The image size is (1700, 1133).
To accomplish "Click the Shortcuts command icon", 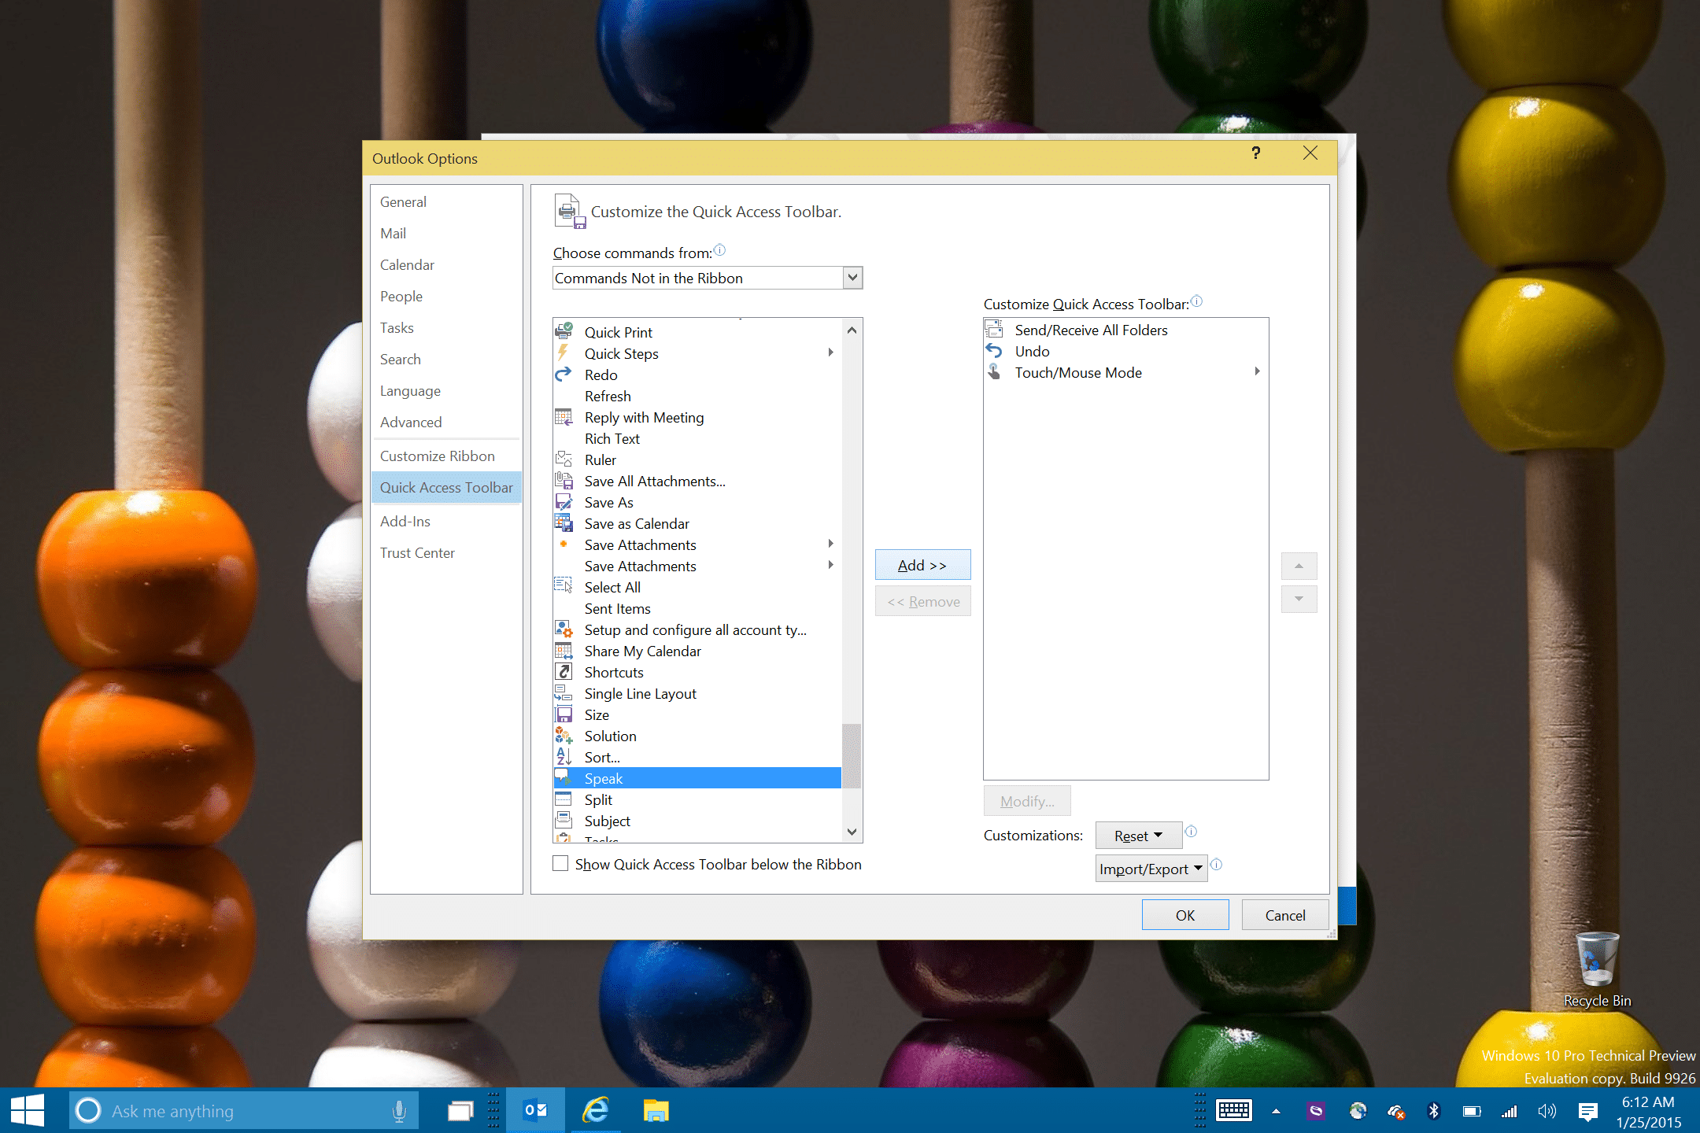I will tap(564, 671).
